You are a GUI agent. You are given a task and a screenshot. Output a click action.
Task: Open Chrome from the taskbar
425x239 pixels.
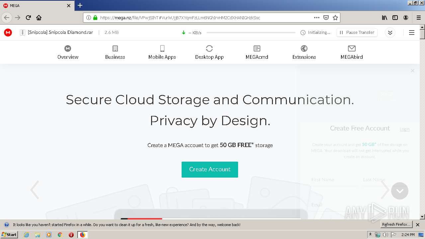tap(60, 235)
